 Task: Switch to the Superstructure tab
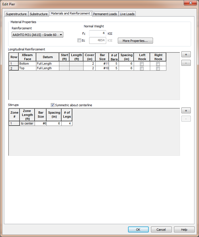tap(16, 14)
